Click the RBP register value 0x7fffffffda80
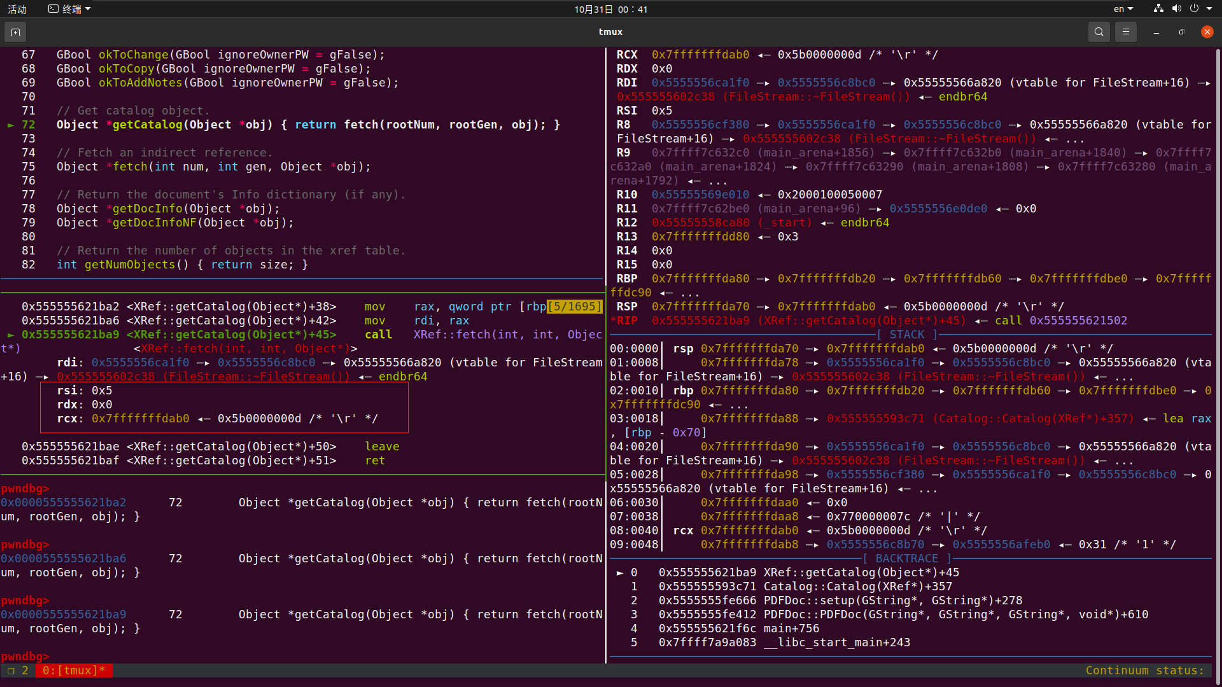The height and width of the screenshot is (687, 1222). point(700,279)
